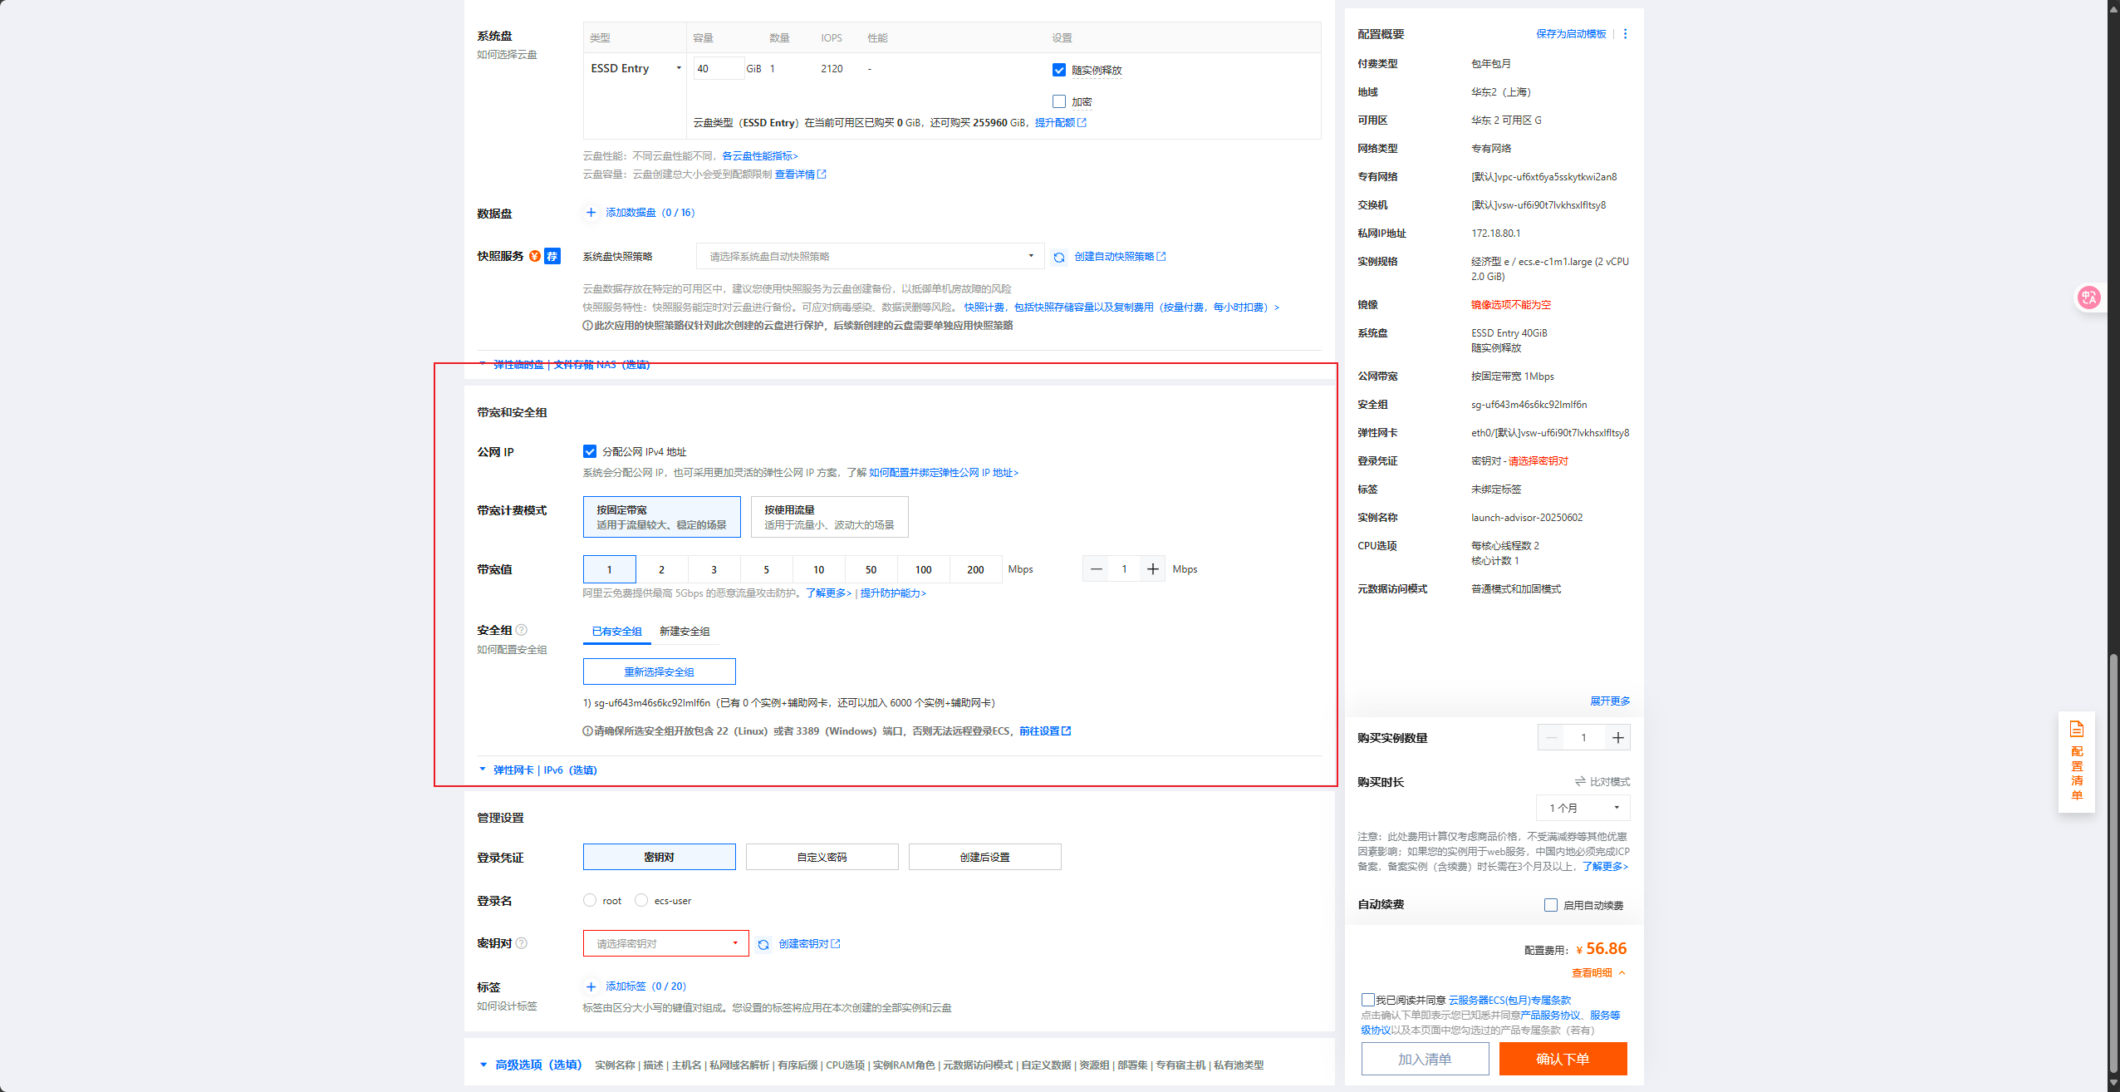The height and width of the screenshot is (1092, 2120).
Task: Switch to the new security group tab
Action: tap(685, 632)
